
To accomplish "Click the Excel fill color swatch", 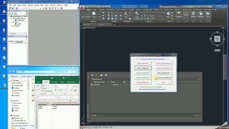I will click(71, 90).
